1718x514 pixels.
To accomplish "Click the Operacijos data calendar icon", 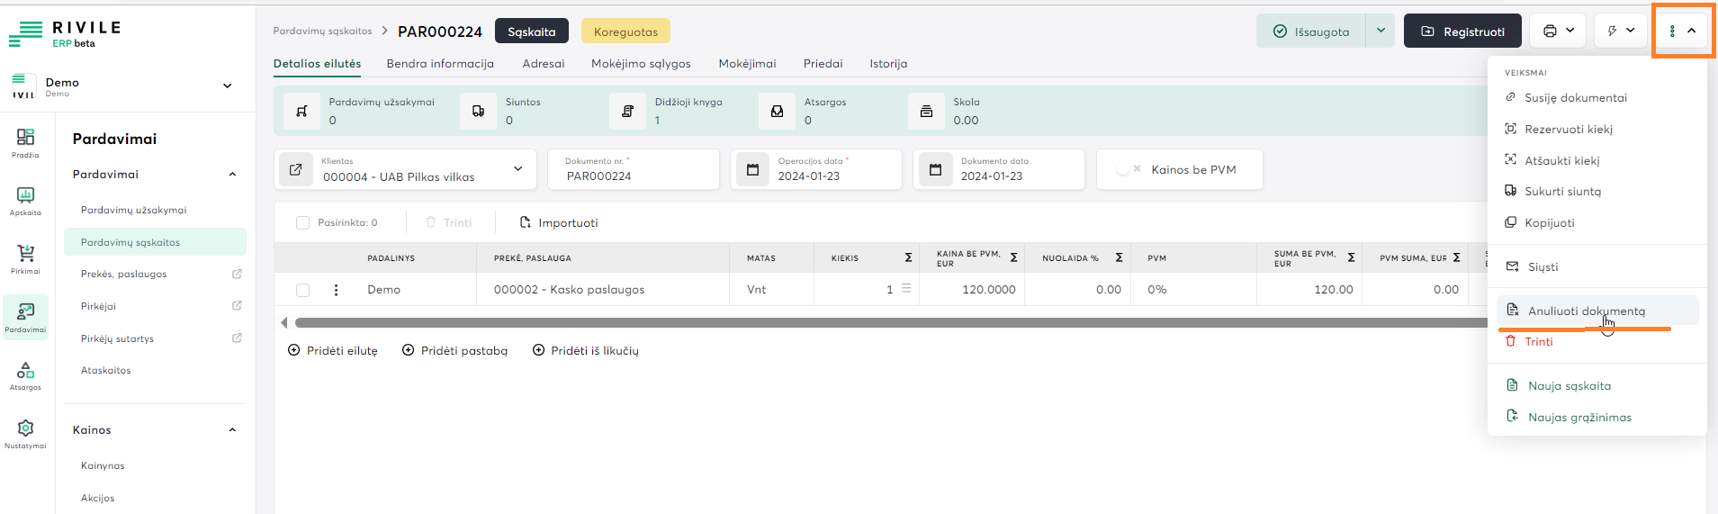I will coord(752,169).
